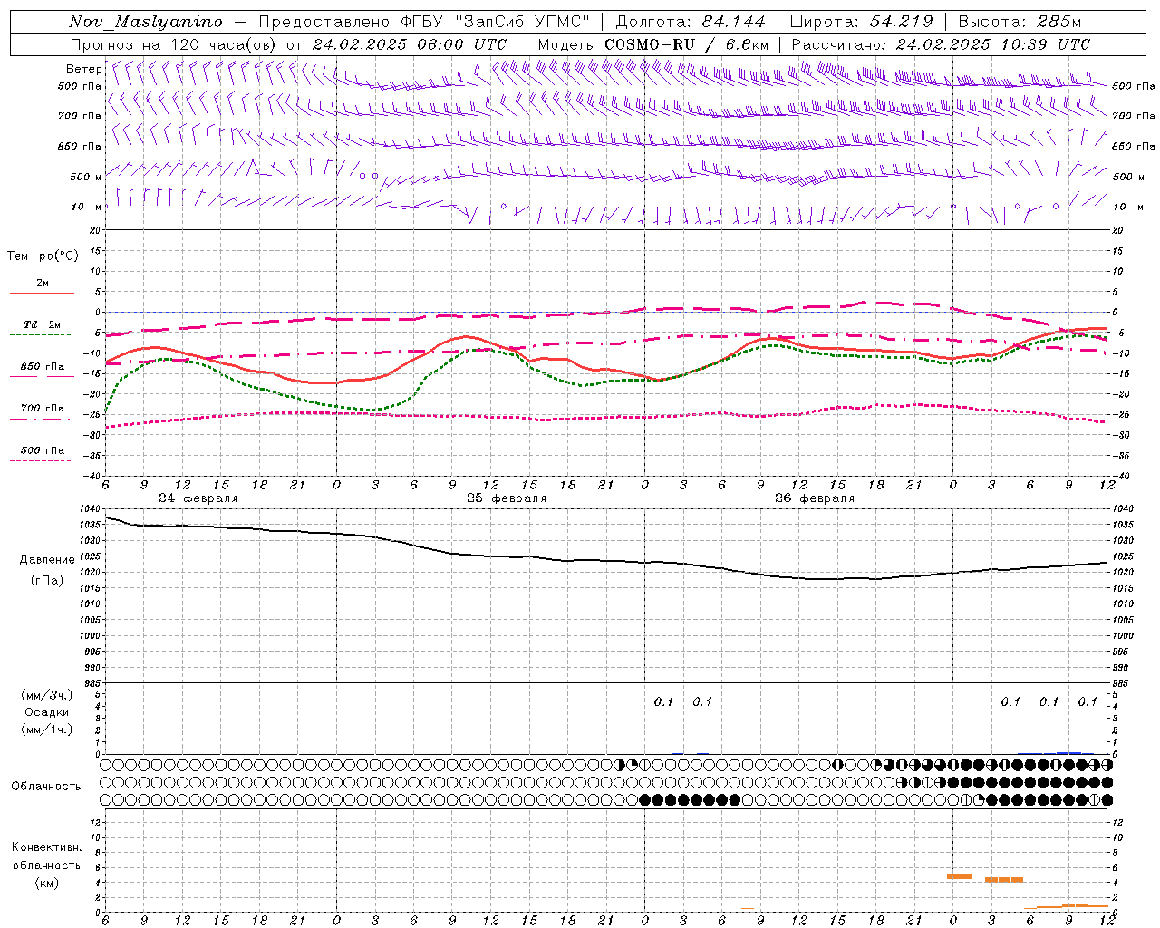The image size is (1160, 928).
Task: Select the 24 февраля date label
Action: [x=198, y=498]
